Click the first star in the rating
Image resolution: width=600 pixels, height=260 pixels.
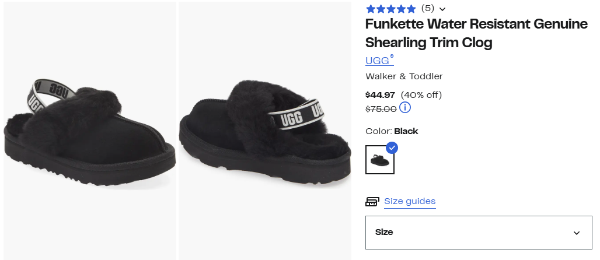click(371, 9)
